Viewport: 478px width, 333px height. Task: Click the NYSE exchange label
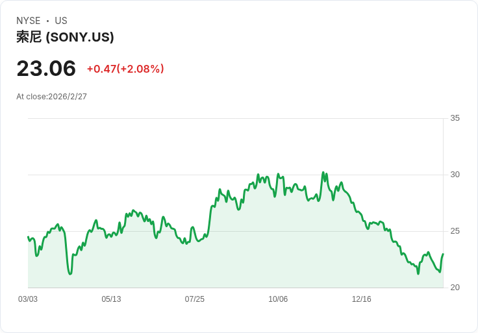(29, 21)
